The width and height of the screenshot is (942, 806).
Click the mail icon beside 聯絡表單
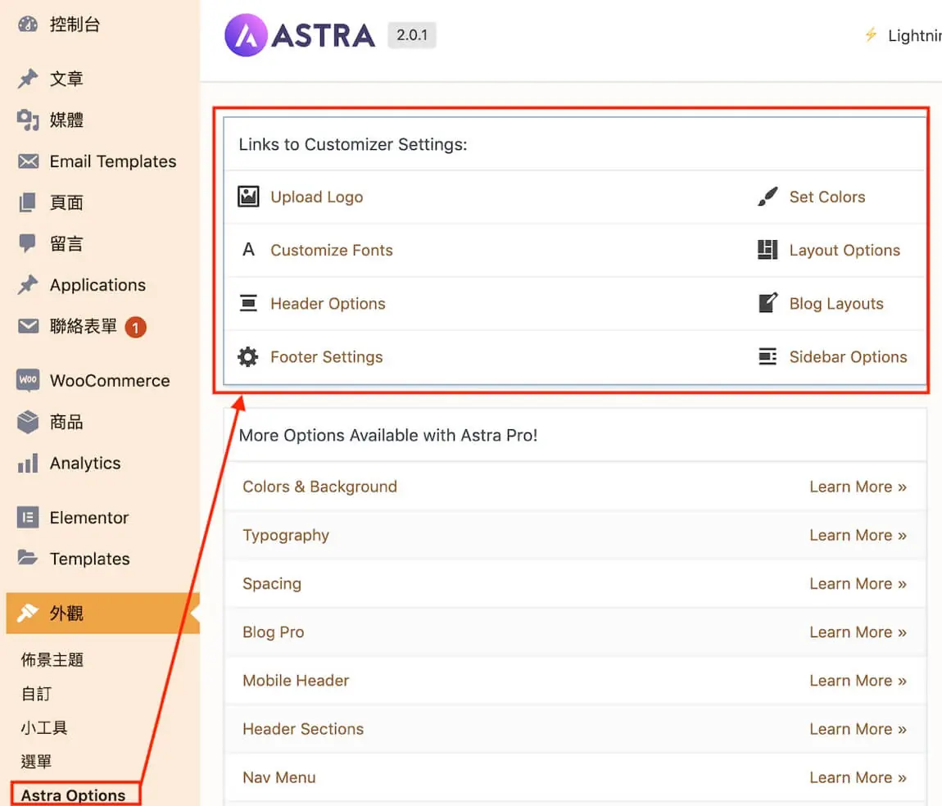click(x=28, y=326)
